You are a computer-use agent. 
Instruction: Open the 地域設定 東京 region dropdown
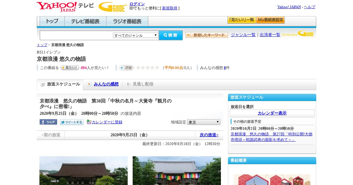pos(204,122)
